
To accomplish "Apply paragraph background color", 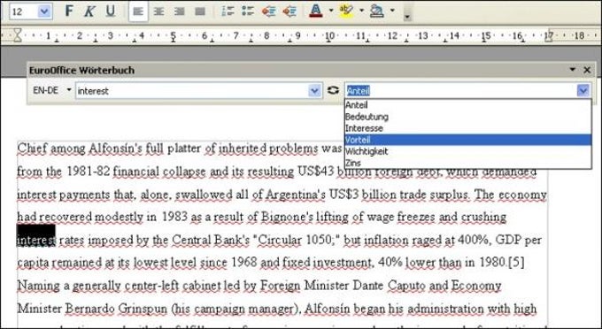I will (x=377, y=11).
